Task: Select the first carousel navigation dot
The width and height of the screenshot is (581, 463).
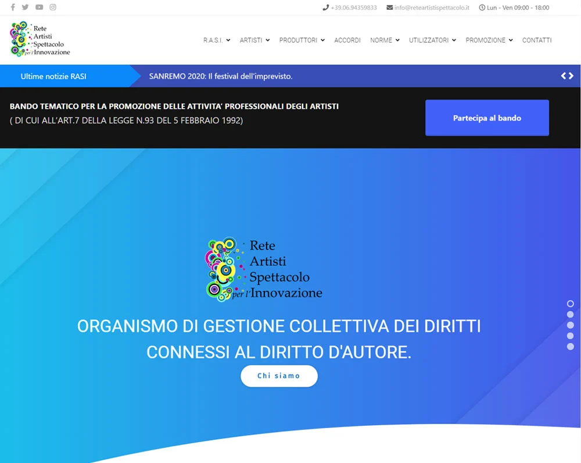Action: pos(570,303)
